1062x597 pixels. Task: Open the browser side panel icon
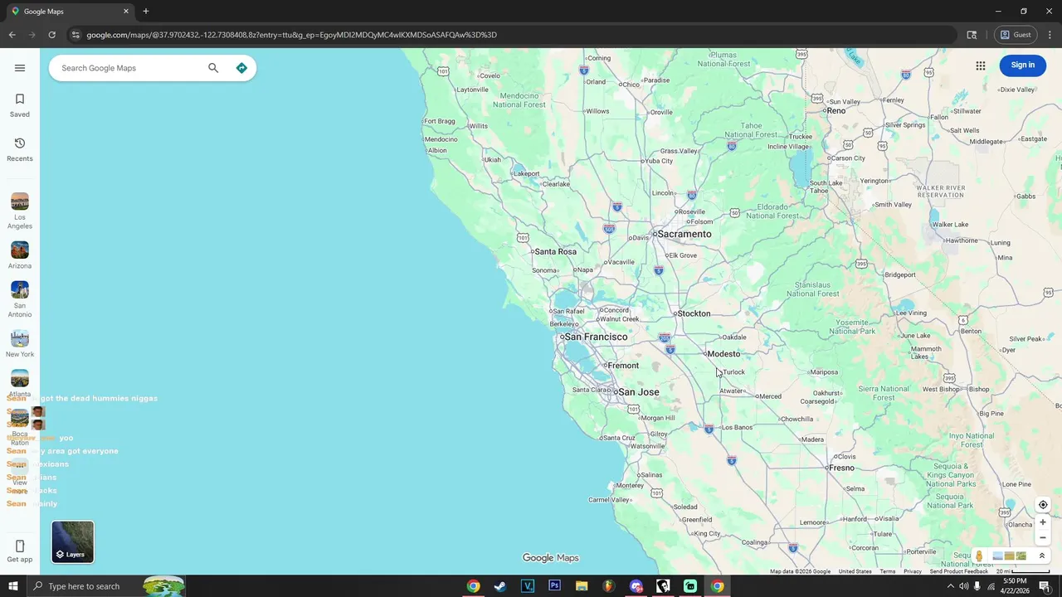point(972,35)
